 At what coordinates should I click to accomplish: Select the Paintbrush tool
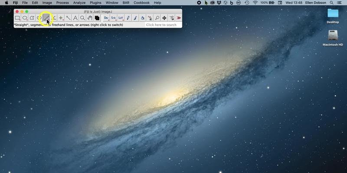click(x=135, y=18)
